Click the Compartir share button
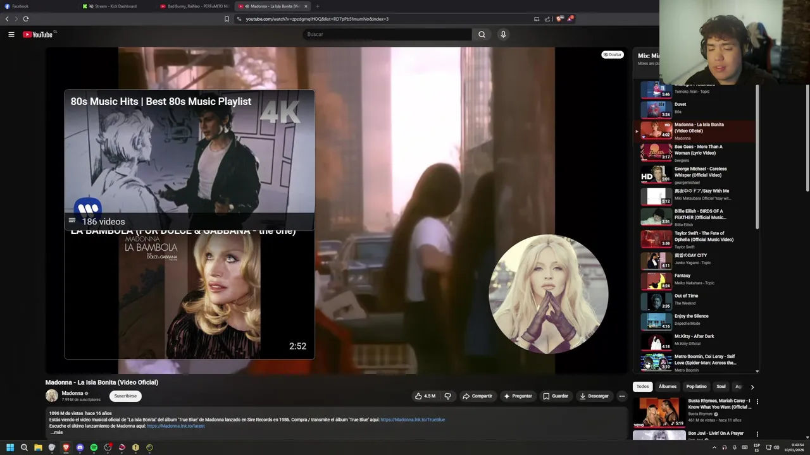This screenshot has height=455, width=810. tap(477, 396)
